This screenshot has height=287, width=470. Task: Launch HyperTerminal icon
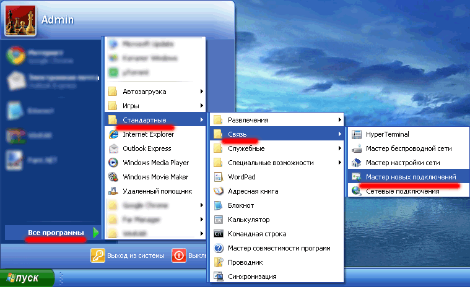[x=357, y=134]
